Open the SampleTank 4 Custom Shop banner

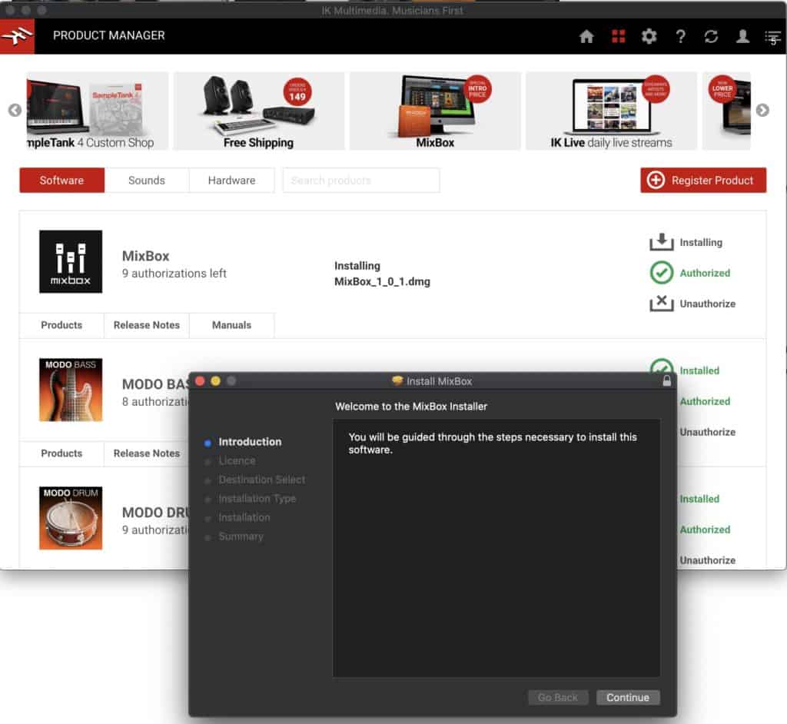pos(98,111)
